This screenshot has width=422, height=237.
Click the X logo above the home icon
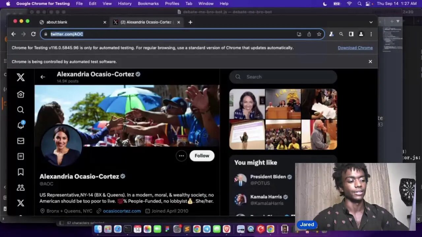click(x=20, y=77)
